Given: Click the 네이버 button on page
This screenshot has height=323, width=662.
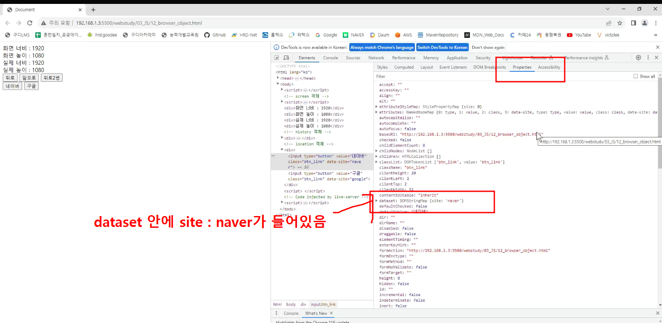Looking at the screenshot, I should click(x=12, y=86).
